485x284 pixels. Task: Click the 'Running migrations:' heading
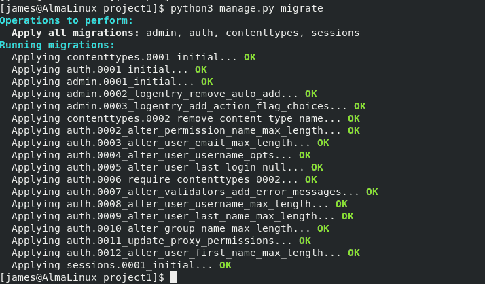pos(57,45)
